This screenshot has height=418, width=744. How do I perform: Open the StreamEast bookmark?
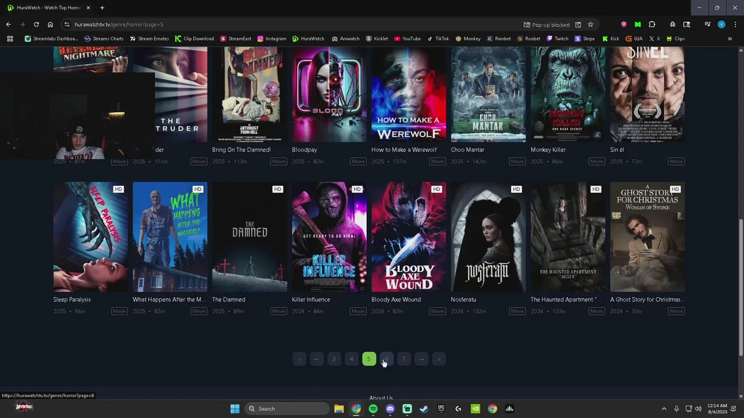pos(235,39)
